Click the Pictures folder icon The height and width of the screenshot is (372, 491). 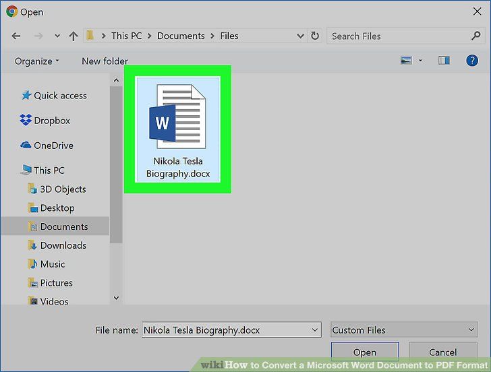coord(32,283)
